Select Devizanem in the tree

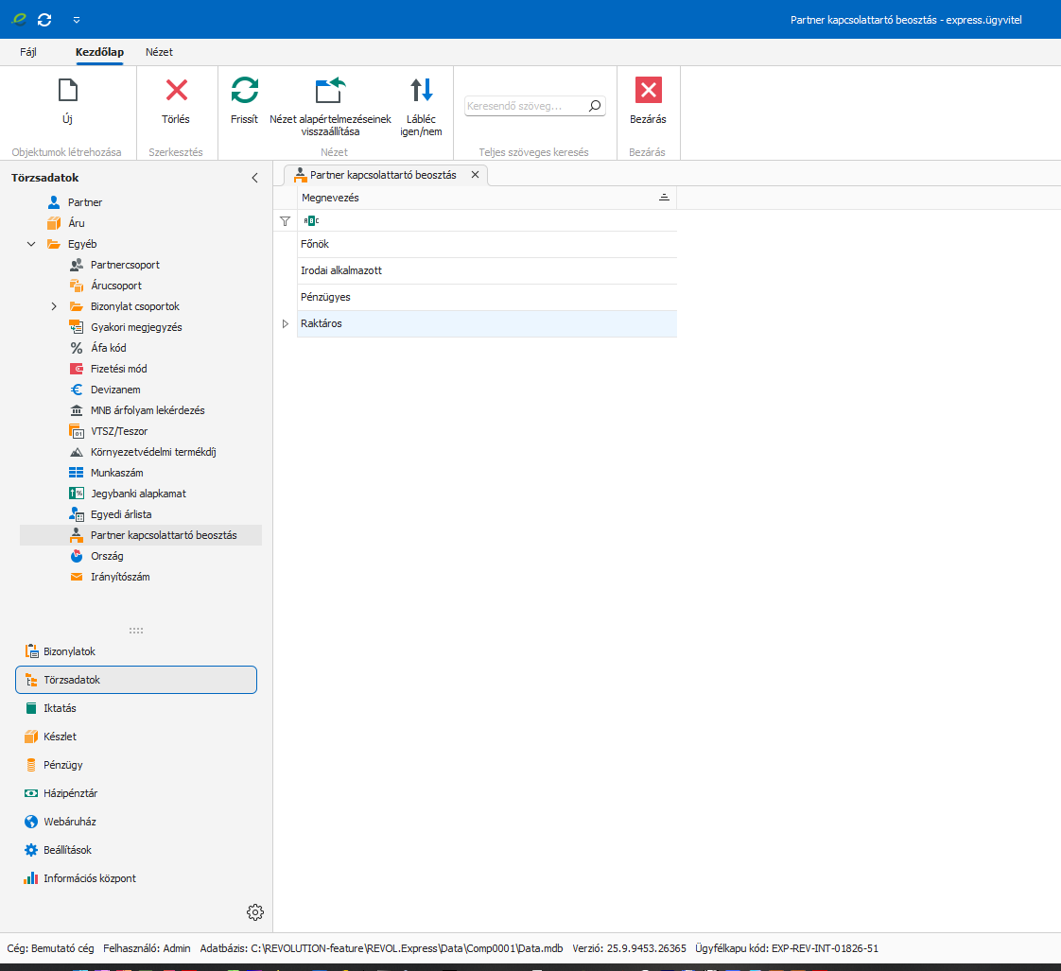[117, 390]
